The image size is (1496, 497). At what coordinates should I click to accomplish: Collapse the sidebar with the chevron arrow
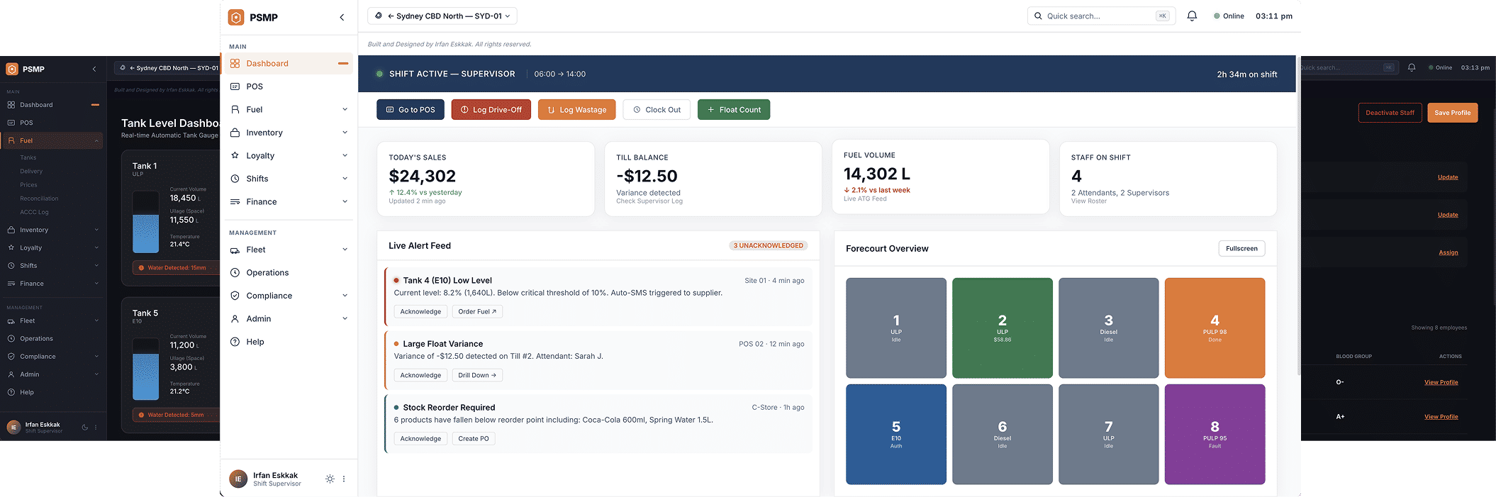point(342,17)
